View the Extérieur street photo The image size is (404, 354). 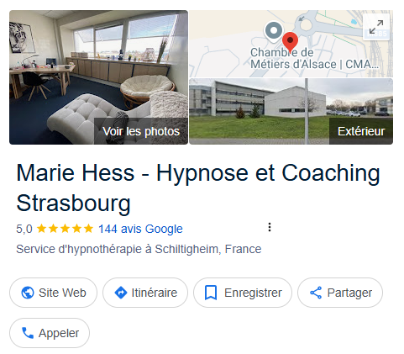coord(361,131)
